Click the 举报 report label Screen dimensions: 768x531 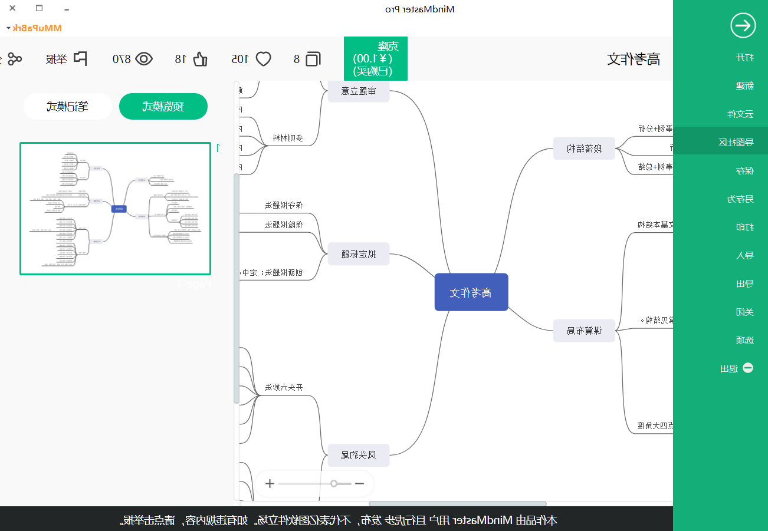pyautogui.click(x=57, y=59)
